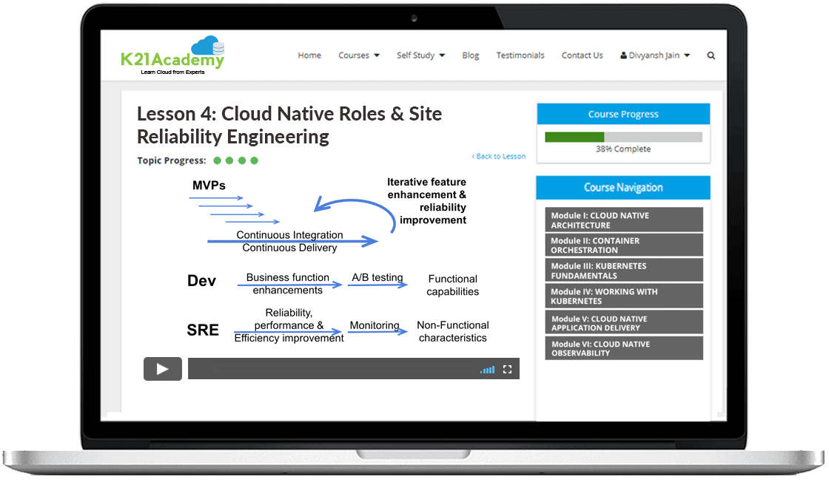829x482 pixels.
Task: Open the volume control on the video player
Action: coord(487,369)
